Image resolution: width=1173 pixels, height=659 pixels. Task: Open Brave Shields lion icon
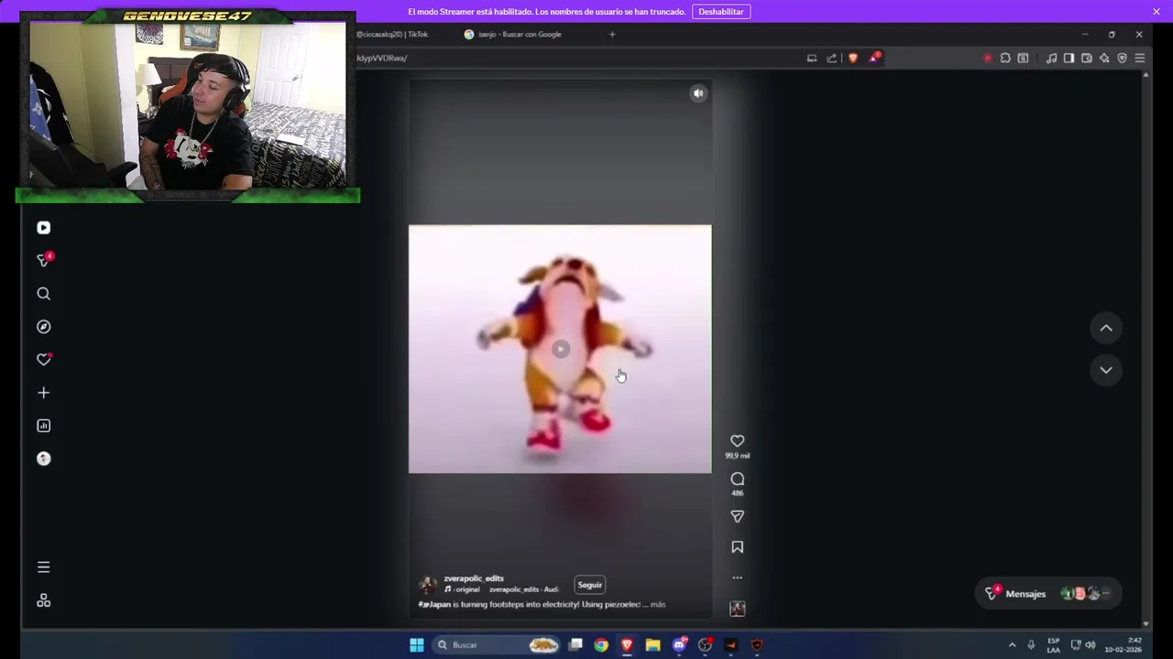click(853, 59)
